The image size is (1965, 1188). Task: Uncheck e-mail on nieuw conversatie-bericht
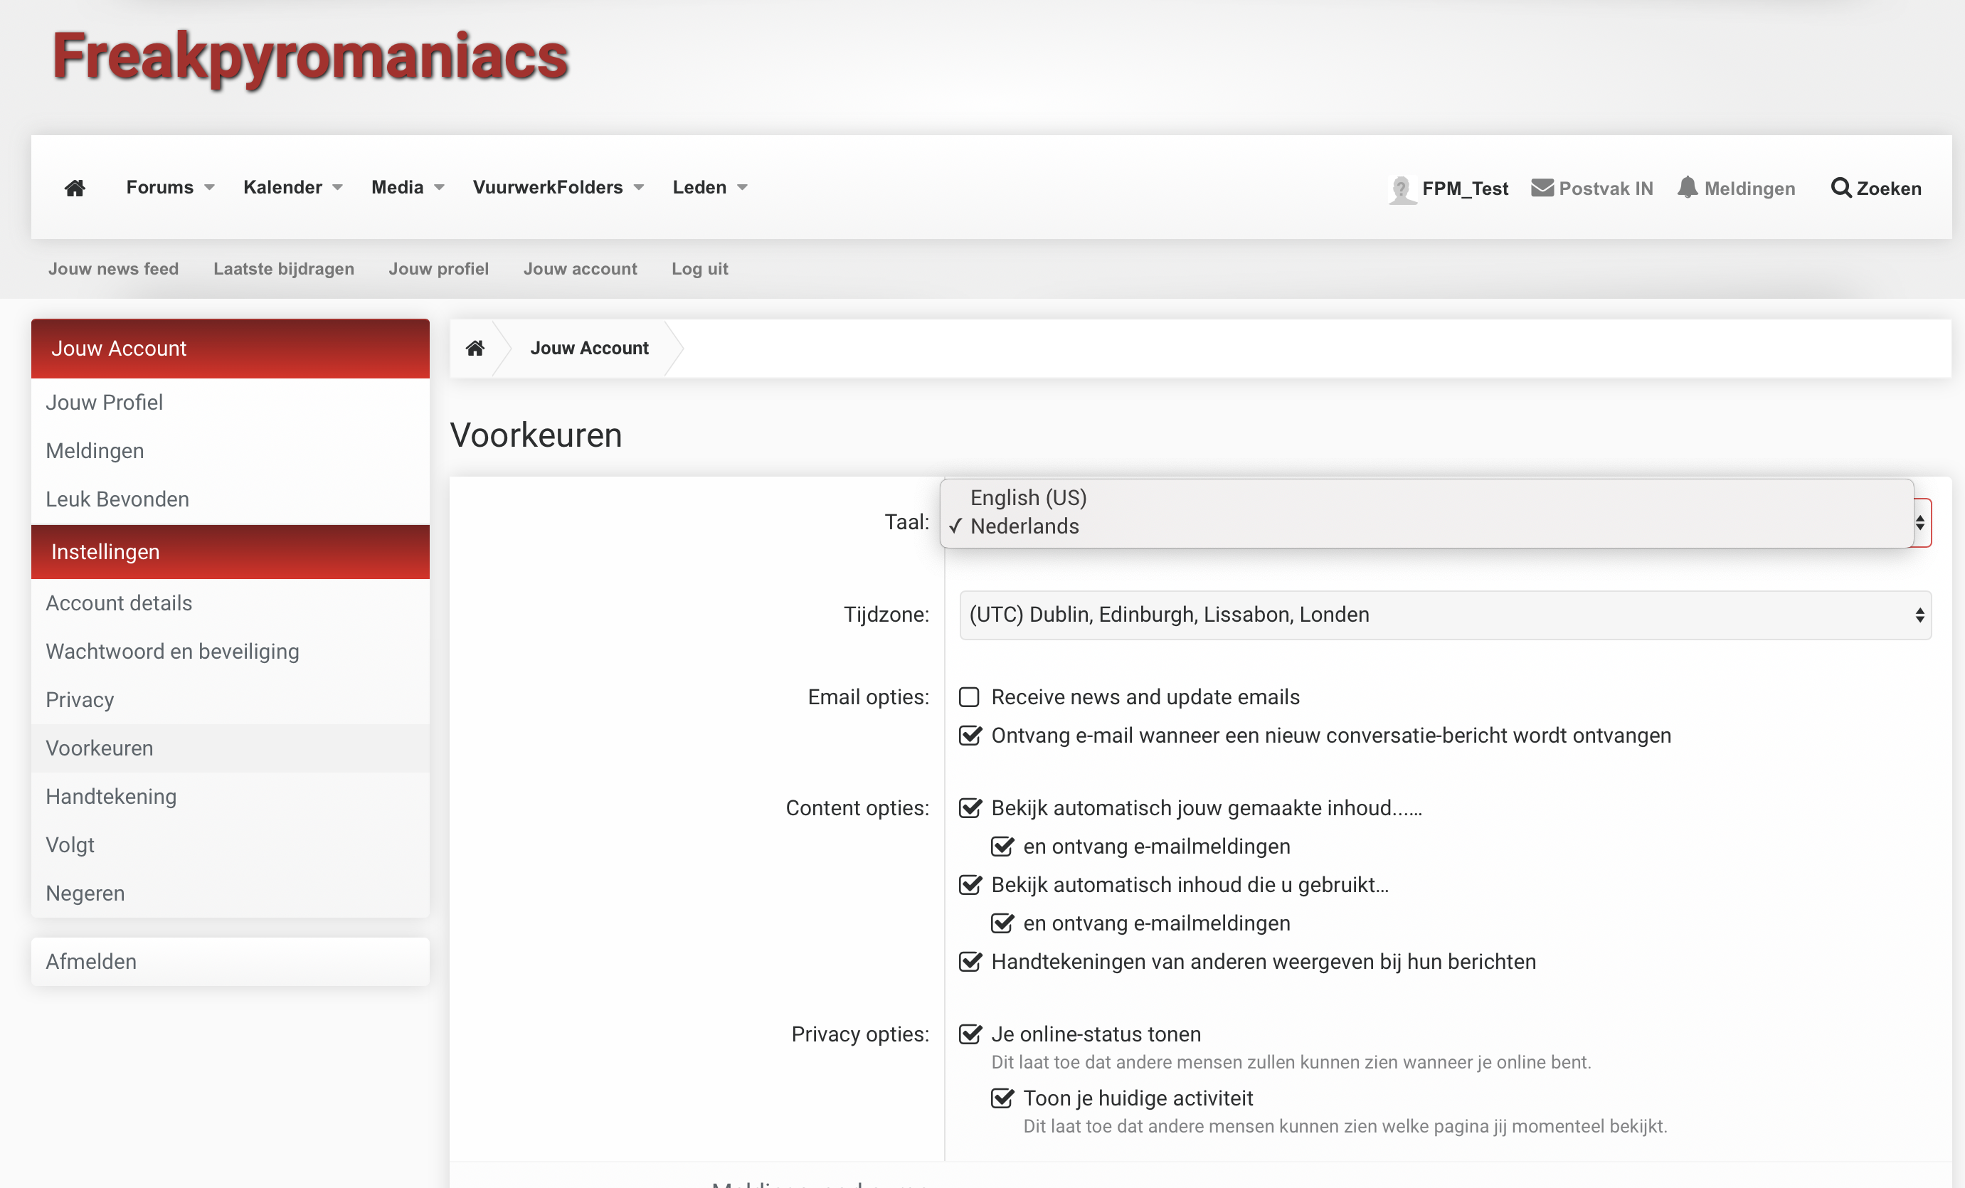click(970, 736)
